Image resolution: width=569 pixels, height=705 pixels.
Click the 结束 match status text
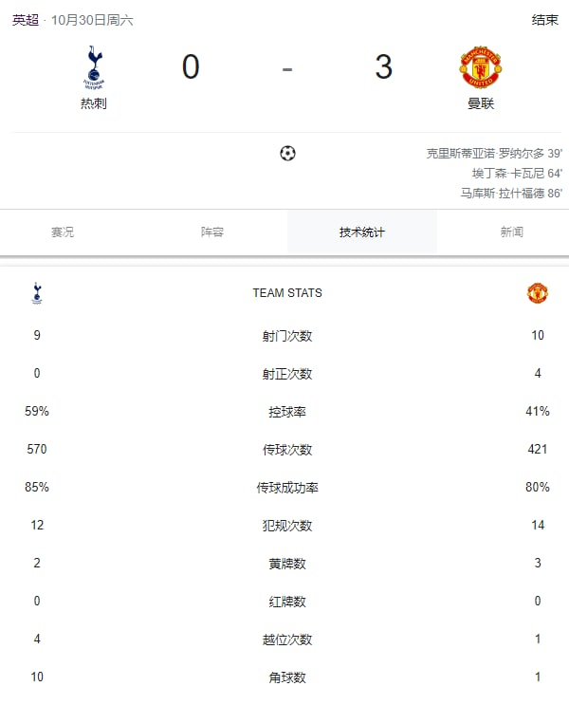(544, 20)
